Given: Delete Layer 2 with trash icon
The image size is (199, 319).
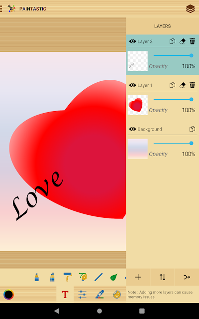Looking at the screenshot, I should tap(193, 41).
